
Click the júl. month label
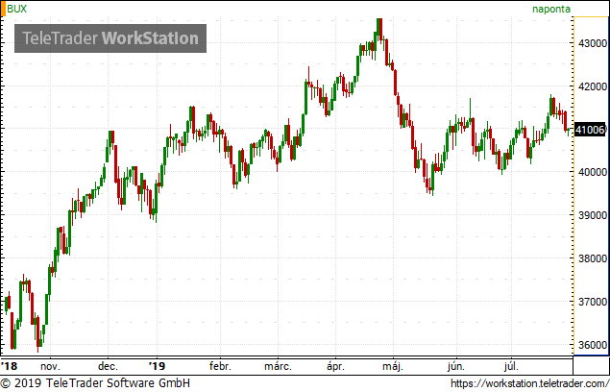[511, 367]
